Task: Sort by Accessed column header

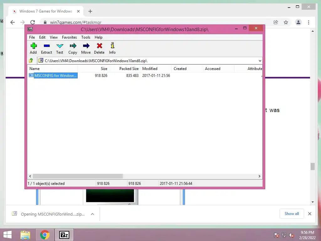Action: tap(218, 69)
